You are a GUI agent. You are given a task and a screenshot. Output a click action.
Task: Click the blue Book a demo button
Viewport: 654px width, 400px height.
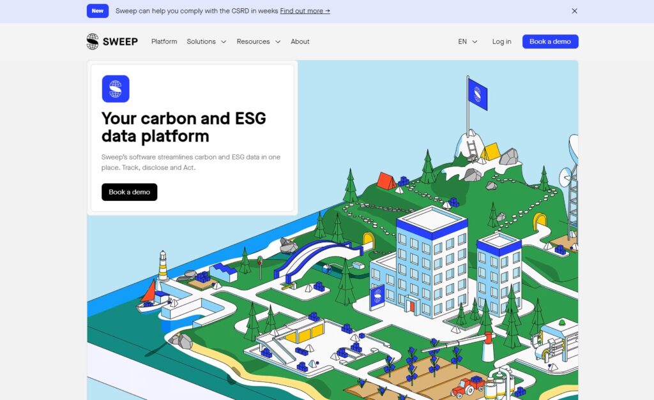pos(550,41)
